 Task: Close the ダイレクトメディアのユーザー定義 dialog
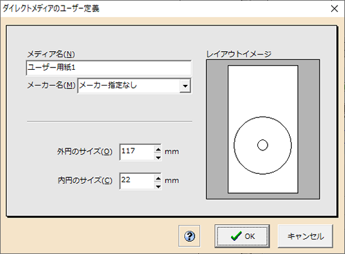click(334, 8)
